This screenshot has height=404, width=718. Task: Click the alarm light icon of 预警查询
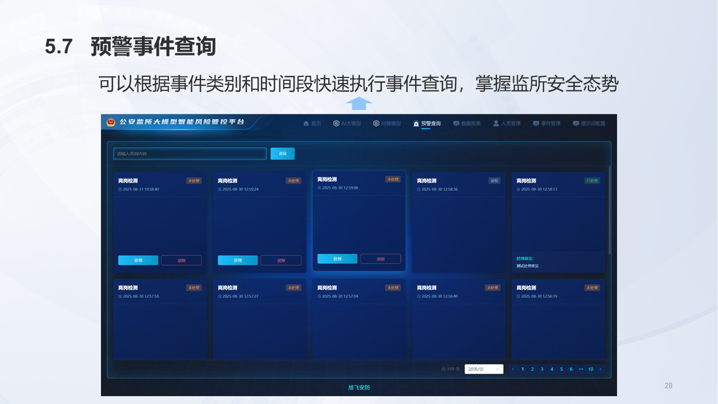(416, 123)
